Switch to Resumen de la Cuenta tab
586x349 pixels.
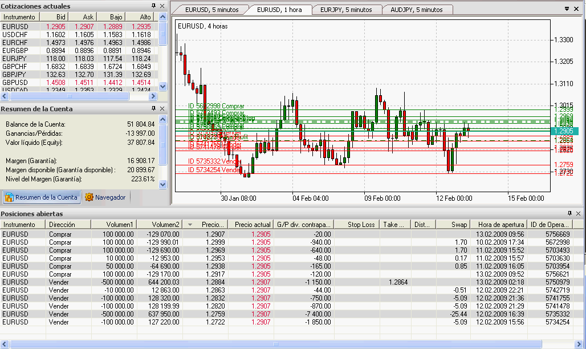[x=40, y=197]
